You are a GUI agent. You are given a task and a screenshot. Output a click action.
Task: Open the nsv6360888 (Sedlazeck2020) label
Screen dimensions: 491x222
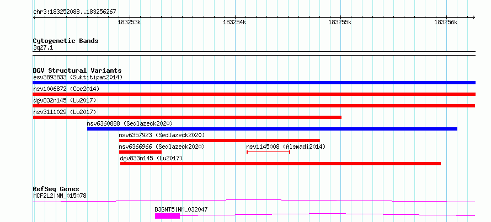[130, 123]
